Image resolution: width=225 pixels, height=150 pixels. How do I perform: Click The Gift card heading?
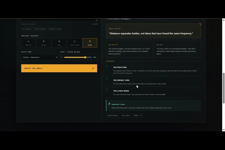click(160, 45)
